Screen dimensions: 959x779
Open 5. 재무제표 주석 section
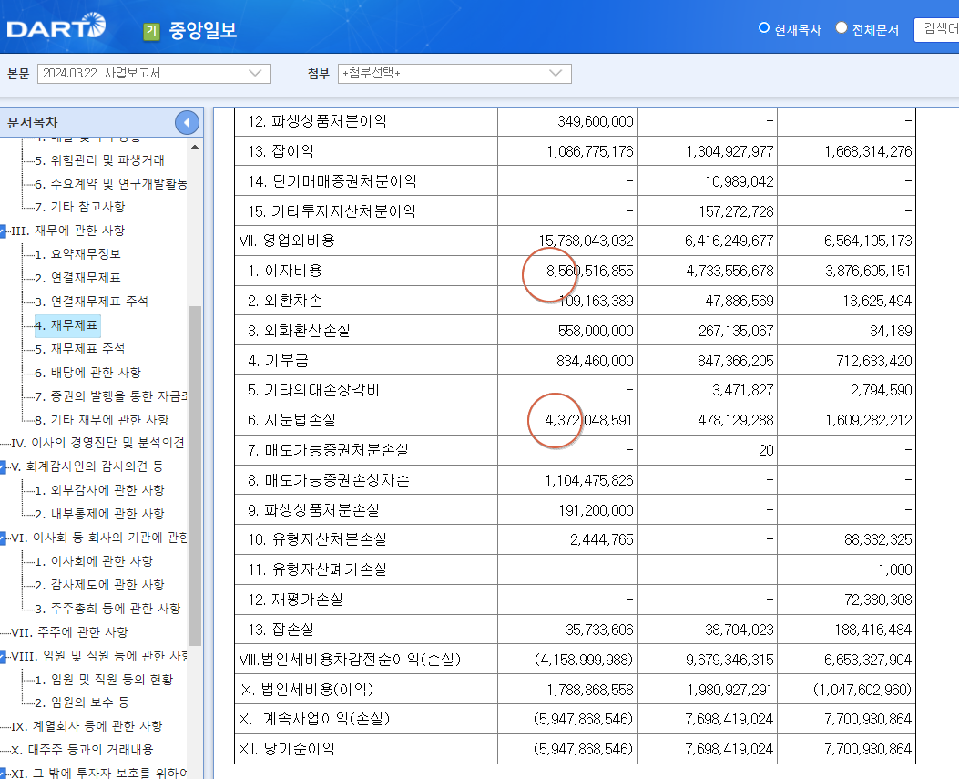pyautogui.click(x=79, y=349)
